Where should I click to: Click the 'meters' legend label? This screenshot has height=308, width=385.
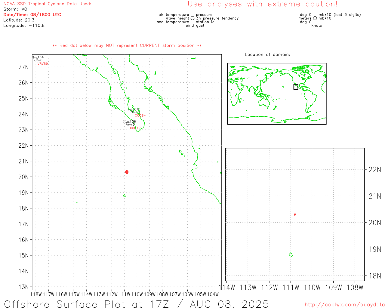point(305,18)
